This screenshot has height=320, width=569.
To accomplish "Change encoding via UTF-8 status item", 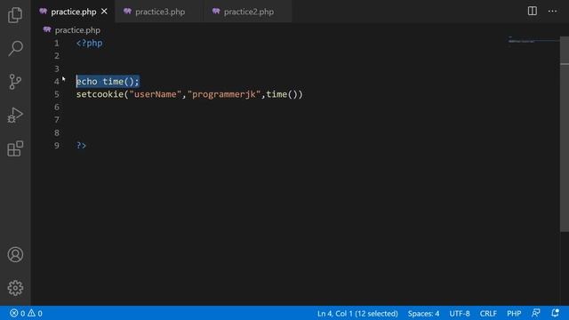I will click(x=460, y=314).
